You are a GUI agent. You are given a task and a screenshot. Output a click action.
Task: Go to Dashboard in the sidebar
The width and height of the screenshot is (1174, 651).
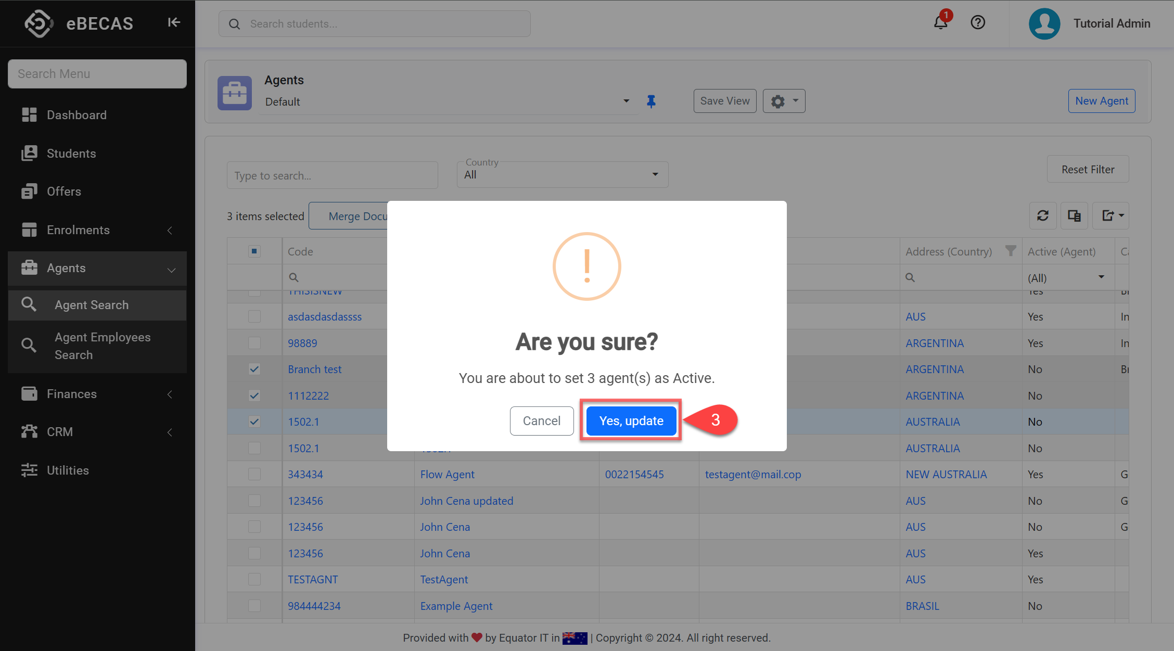point(97,115)
